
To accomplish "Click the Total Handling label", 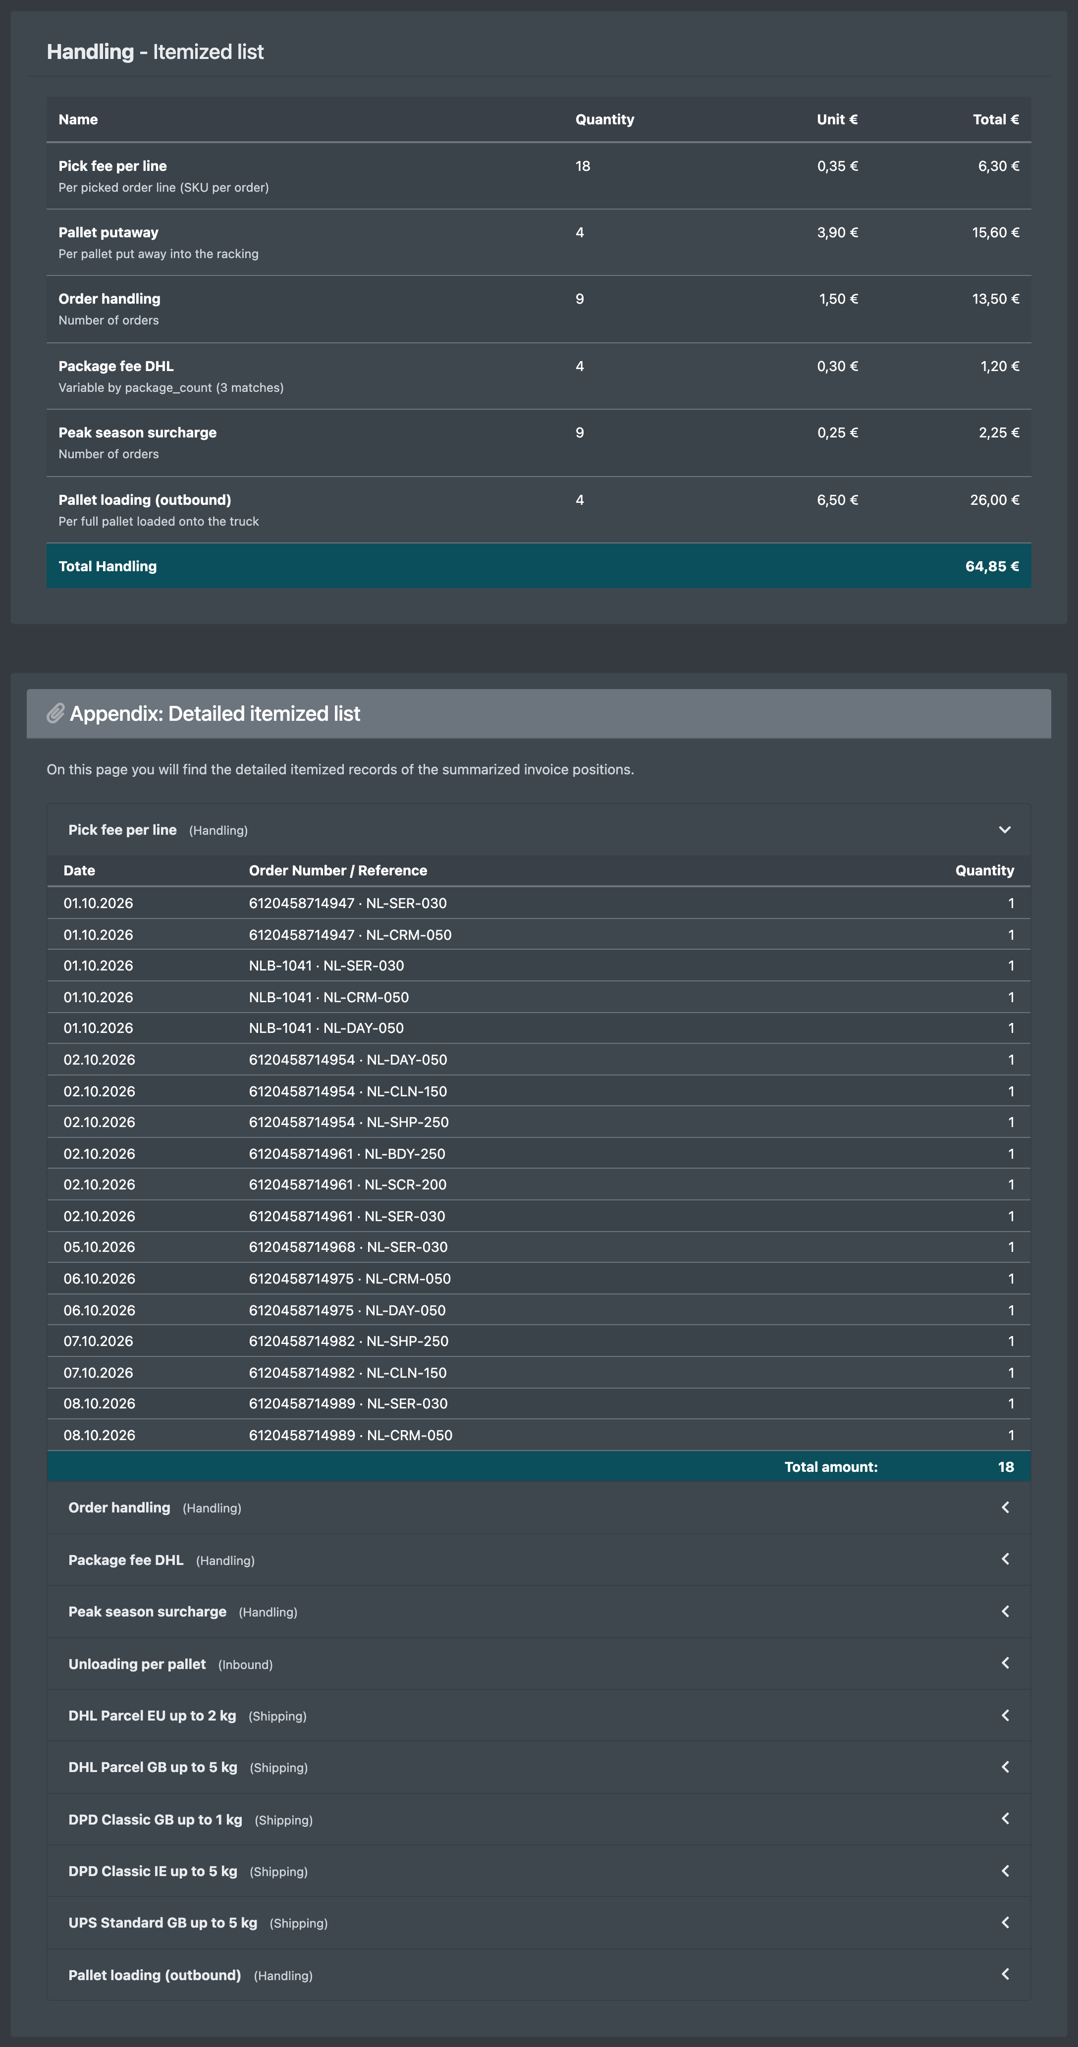I will tap(107, 567).
